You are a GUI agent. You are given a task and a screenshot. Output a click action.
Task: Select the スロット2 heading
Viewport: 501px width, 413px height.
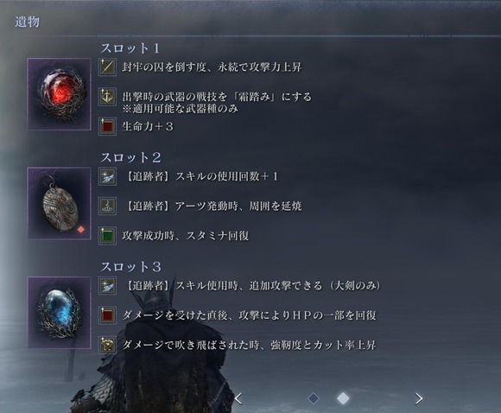coord(130,157)
